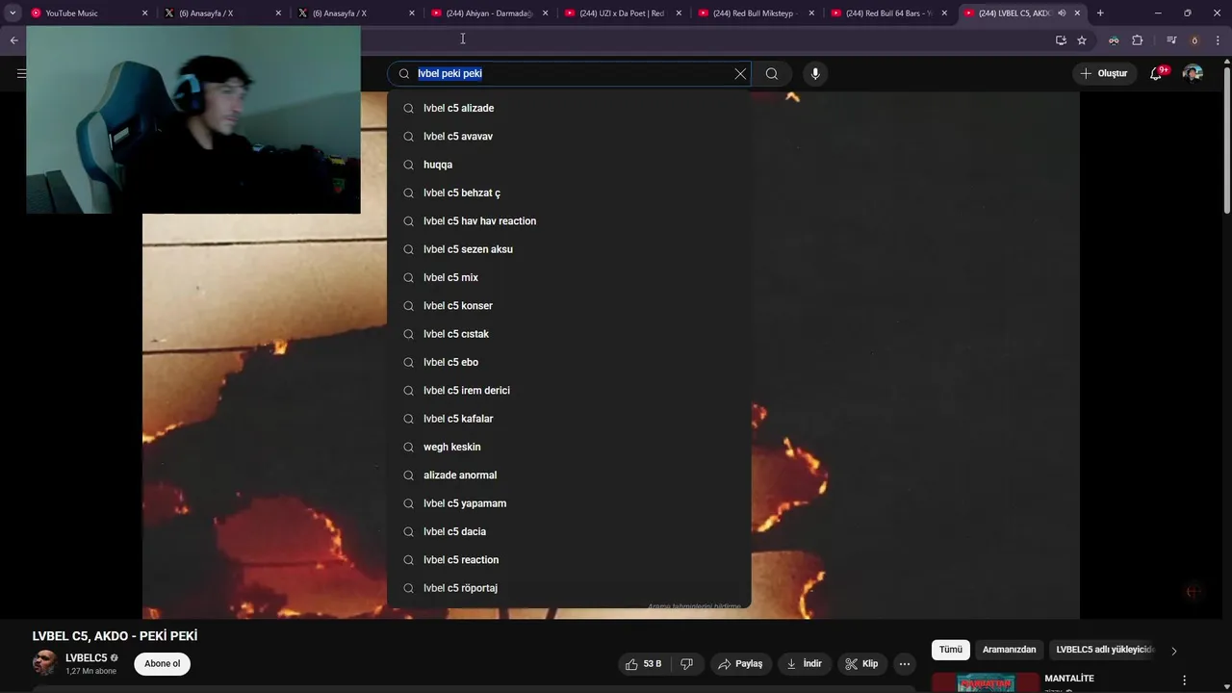Switch to the Ahiyan - Darmadağın tab
This screenshot has height=693, width=1232.
489,13
